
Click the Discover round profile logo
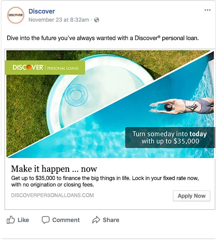(x=15, y=15)
